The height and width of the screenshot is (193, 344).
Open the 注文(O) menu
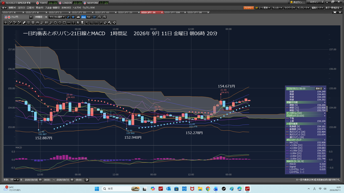(21, 8)
